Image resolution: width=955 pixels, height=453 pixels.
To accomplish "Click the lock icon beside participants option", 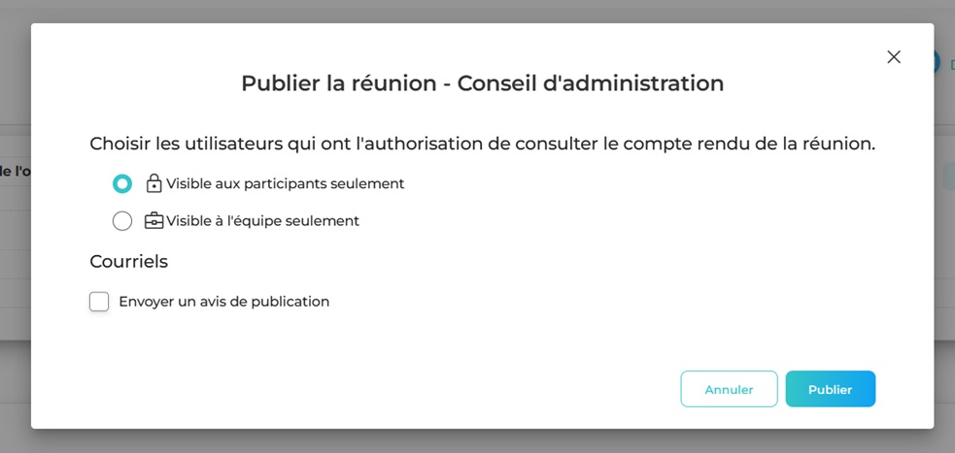I will [x=153, y=183].
